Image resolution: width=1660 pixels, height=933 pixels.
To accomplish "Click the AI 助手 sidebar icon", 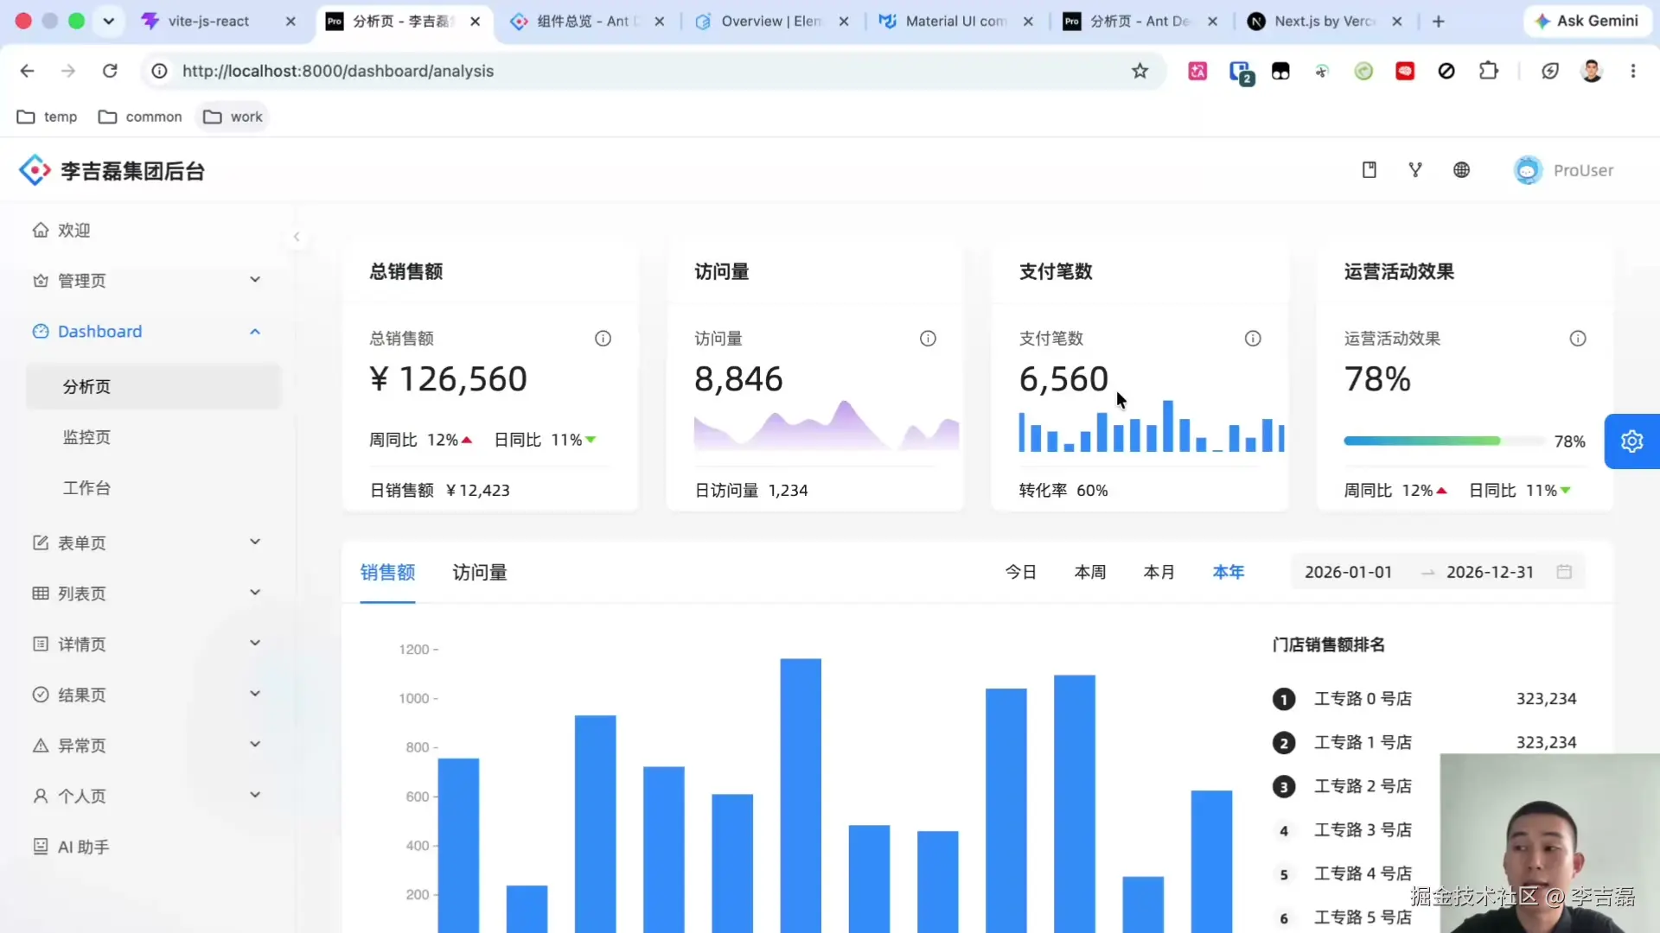I will click(41, 847).
